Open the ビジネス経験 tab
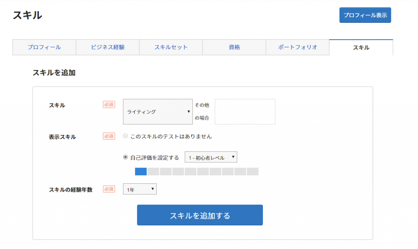418x249 pixels. pyautogui.click(x=107, y=47)
